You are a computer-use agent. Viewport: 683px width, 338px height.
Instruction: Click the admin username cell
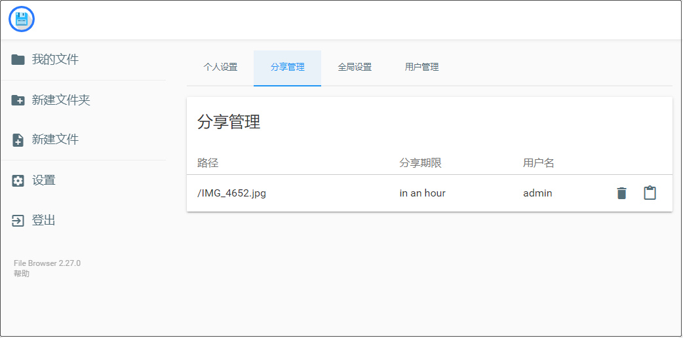coord(537,193)
